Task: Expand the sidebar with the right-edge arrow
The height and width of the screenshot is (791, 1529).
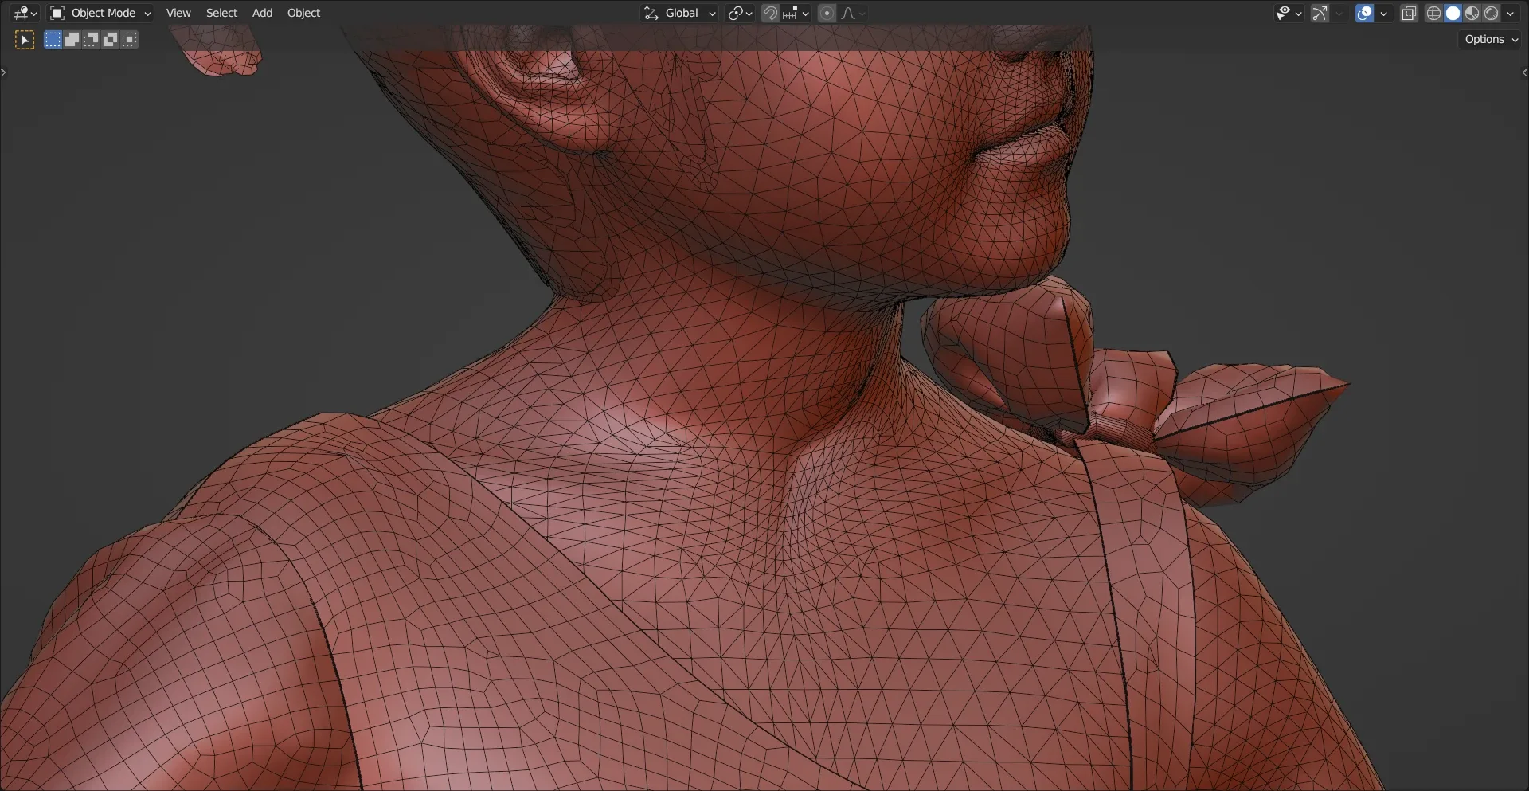Action: click(1524, 72)
